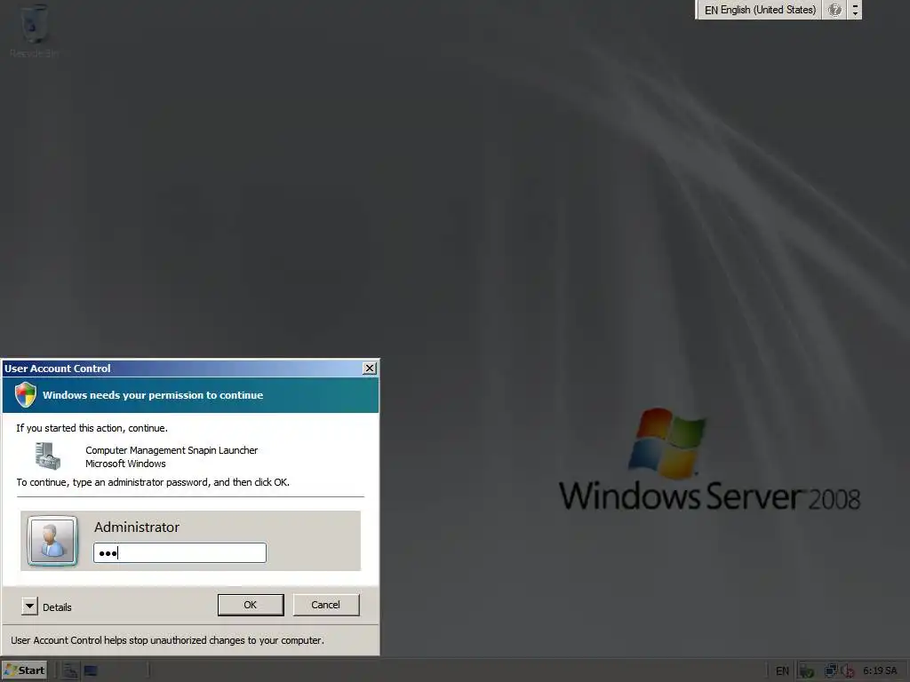The width and height of the screenshot is (910, 682).
Task: Open the network connection tray icon
Action: tap(831, 671)
